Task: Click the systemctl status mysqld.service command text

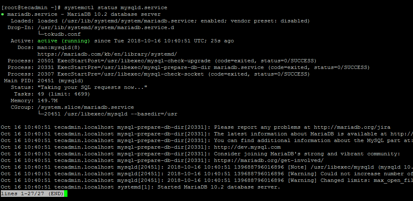Action: coord(116,7)
